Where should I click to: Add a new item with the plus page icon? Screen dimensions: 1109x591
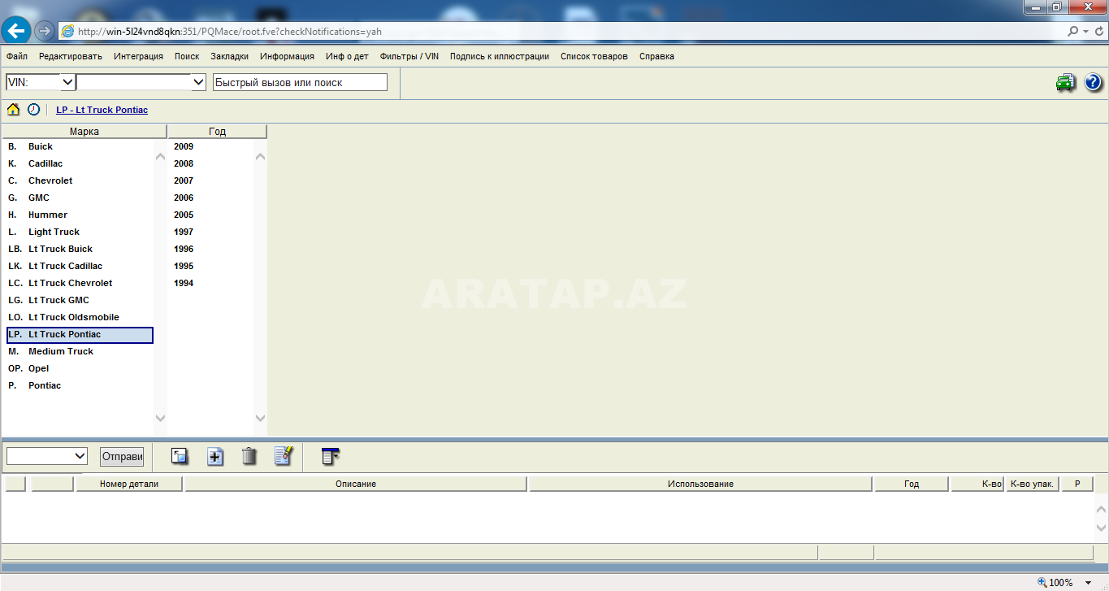[x=214, y=456]
